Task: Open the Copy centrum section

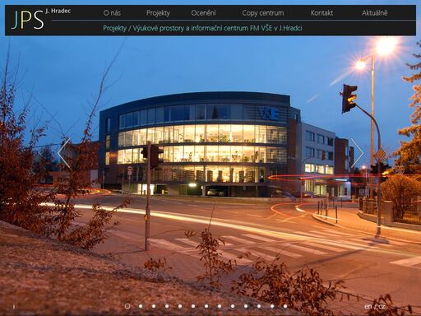Action: pyautogui.click(x=263, y=13)
